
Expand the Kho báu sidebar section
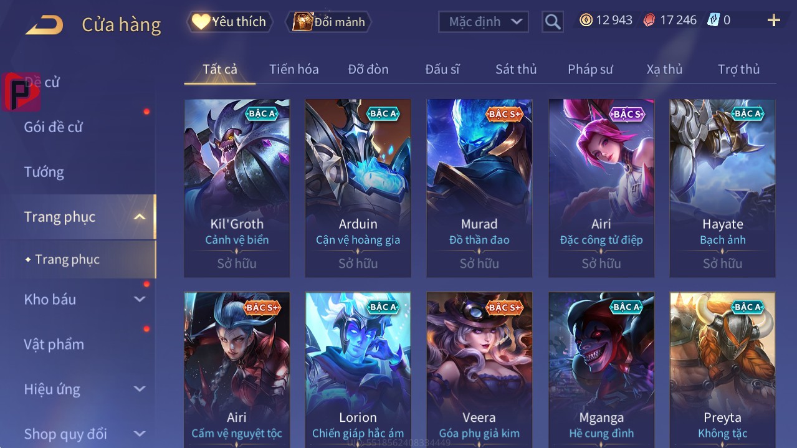(x=140, y=299)
